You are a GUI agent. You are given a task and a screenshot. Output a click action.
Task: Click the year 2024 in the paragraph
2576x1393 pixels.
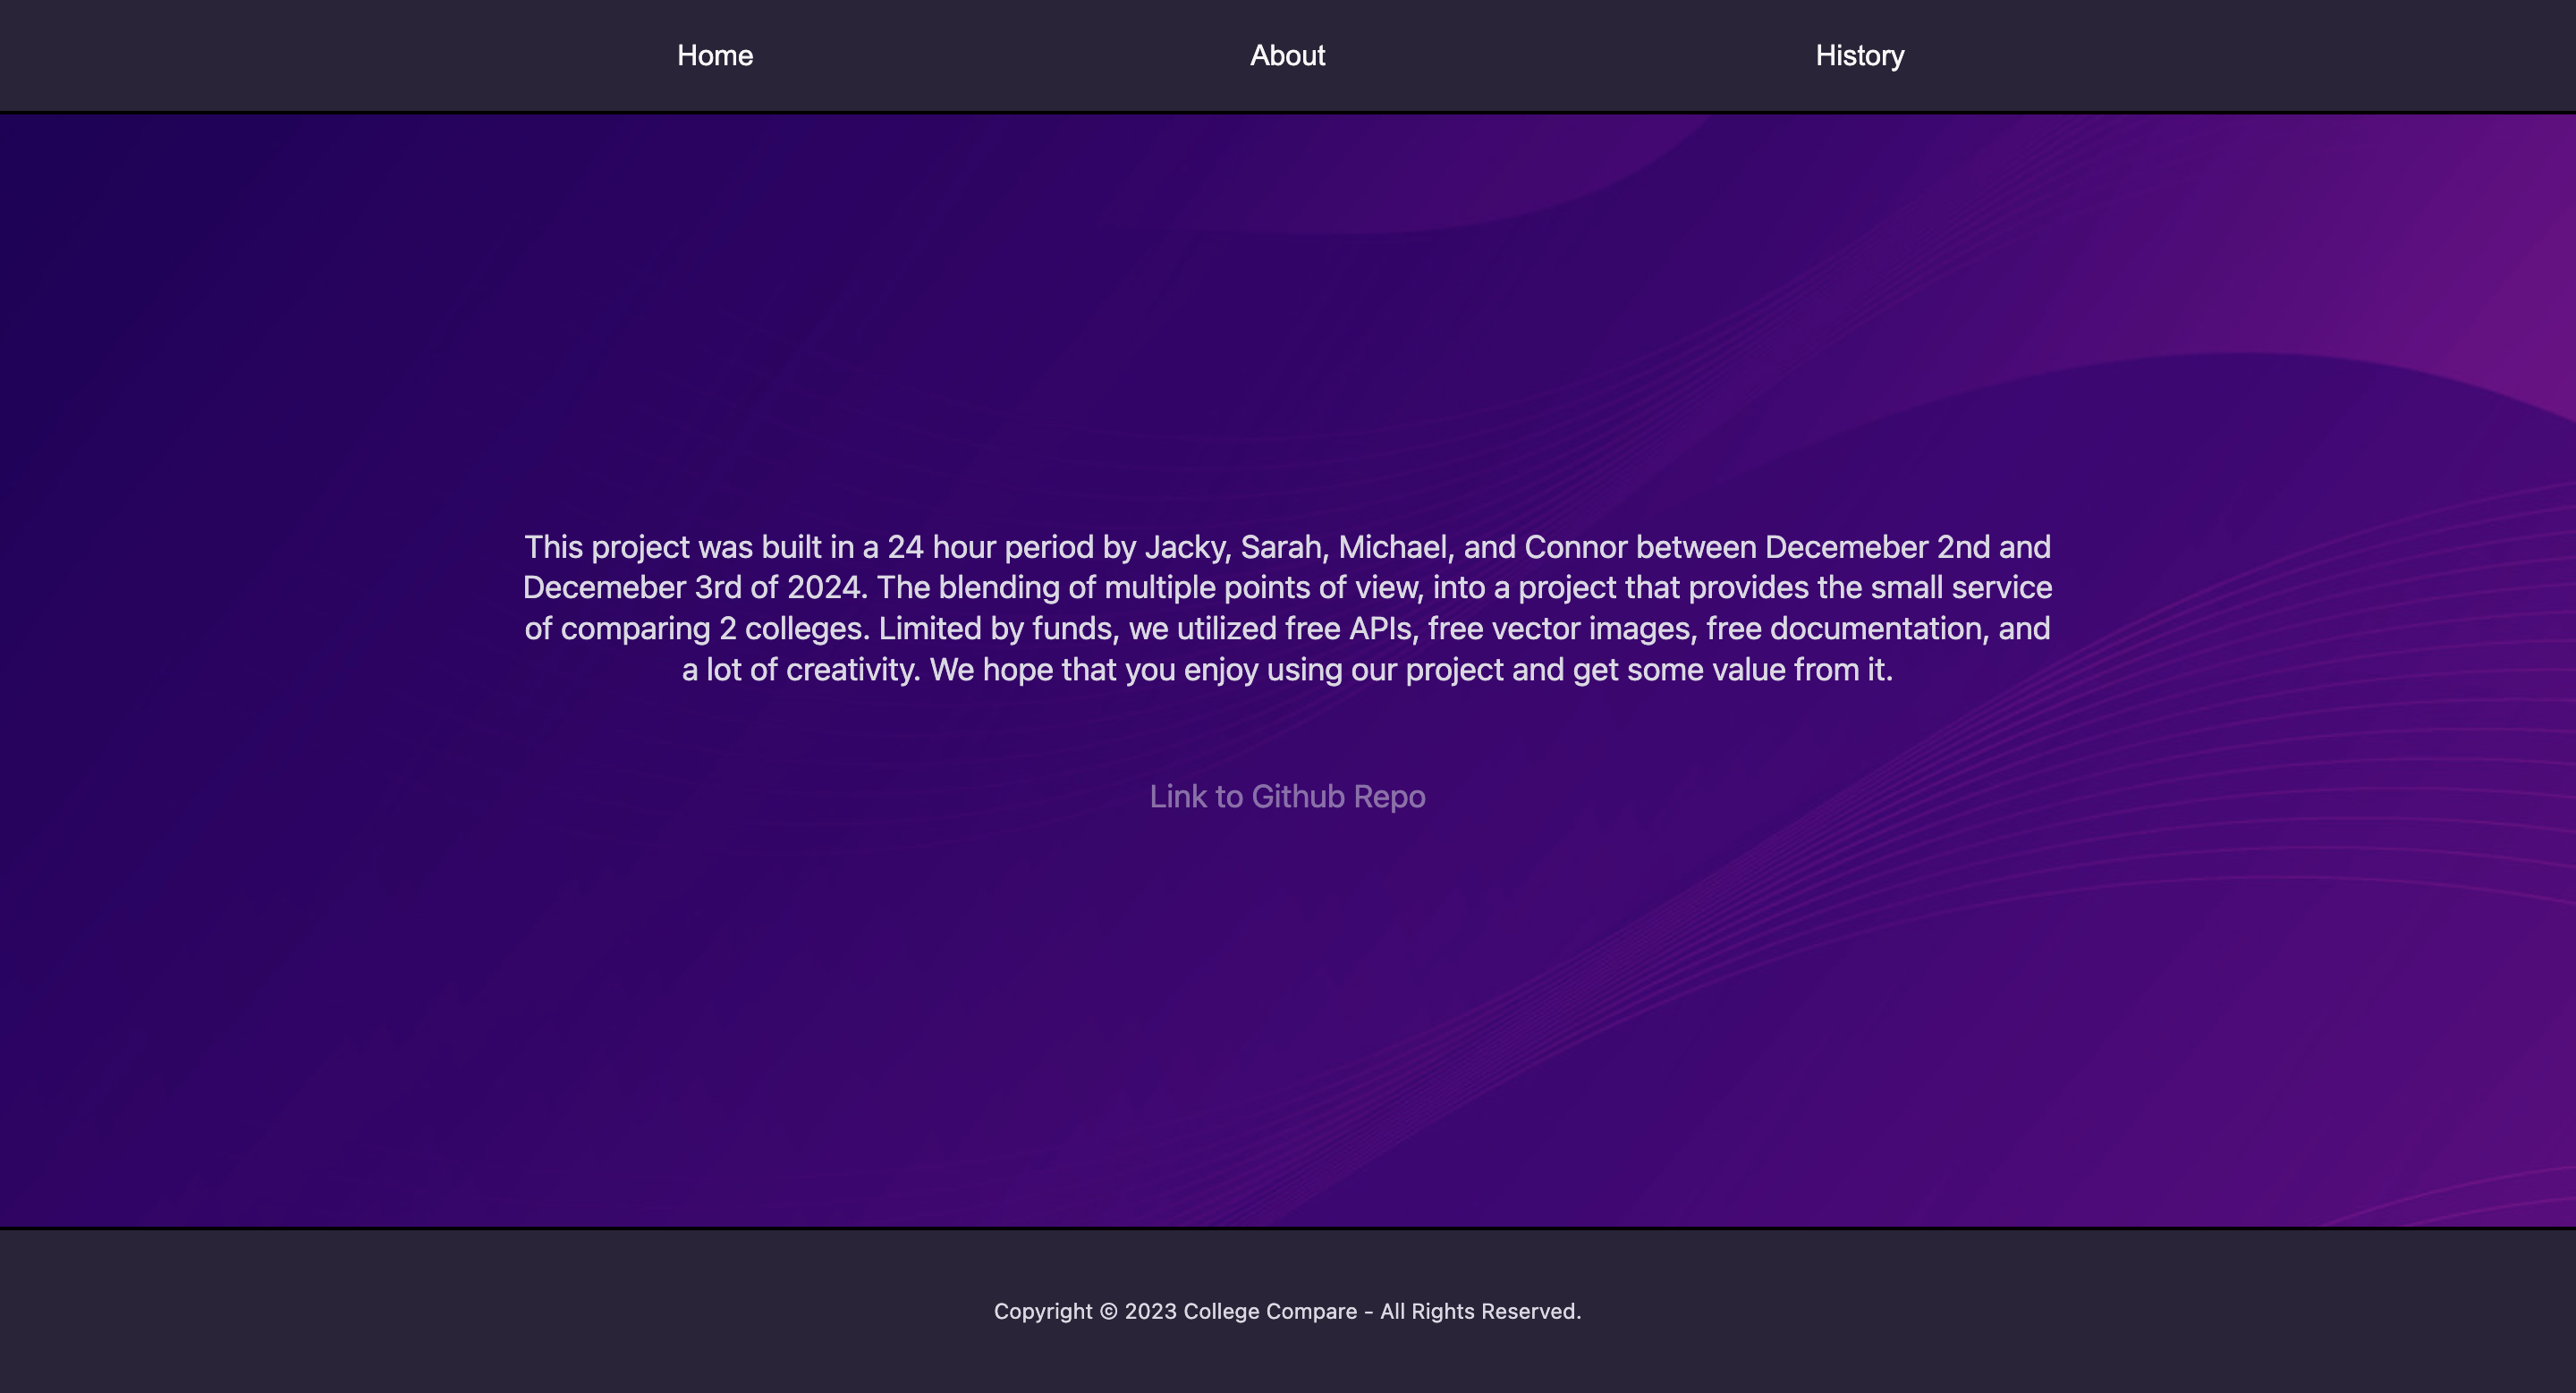coord(825,587)
